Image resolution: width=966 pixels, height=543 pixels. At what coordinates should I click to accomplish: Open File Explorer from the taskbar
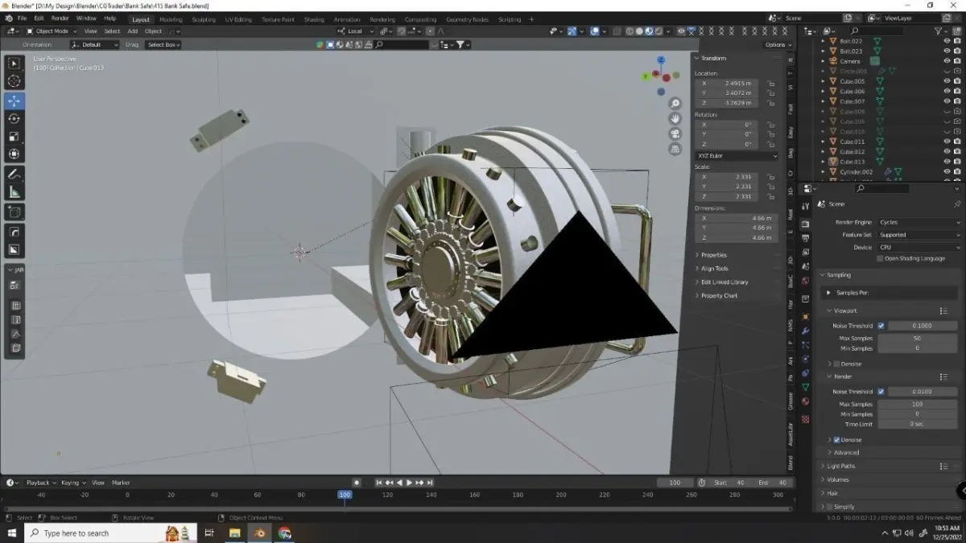click(234, 533)
